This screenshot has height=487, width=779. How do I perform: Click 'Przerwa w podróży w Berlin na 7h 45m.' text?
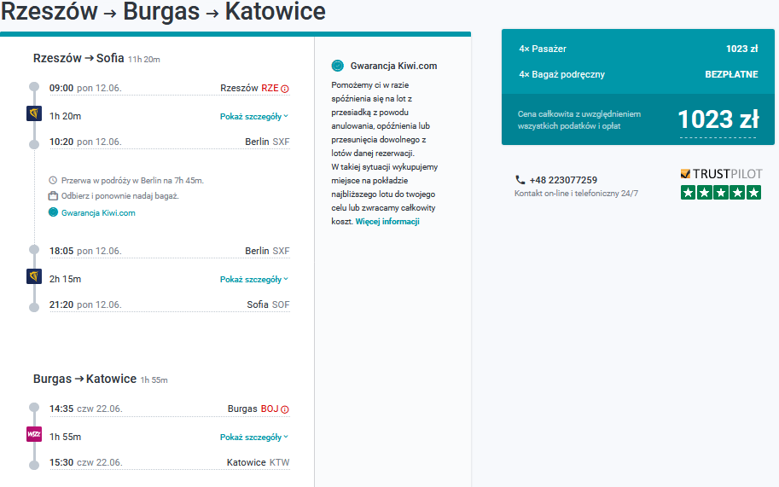(x=132, y=180)
